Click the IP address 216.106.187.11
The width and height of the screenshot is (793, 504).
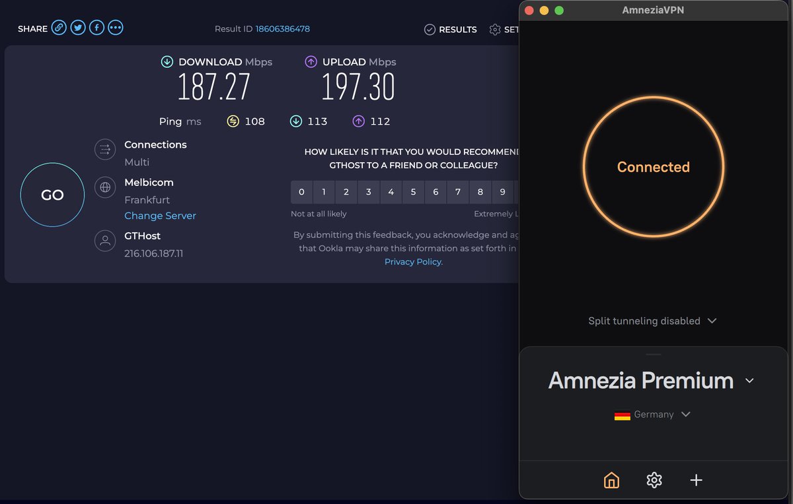[154, 253]
